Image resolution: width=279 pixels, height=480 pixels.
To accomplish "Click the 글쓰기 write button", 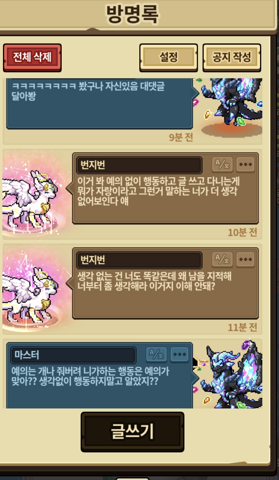I will [x=133, y=432].
